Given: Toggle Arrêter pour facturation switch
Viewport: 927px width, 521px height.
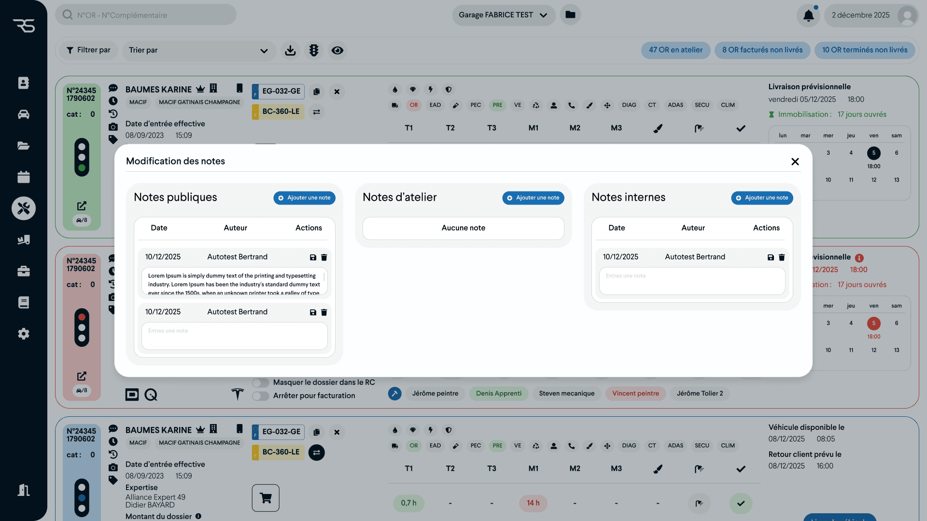Looking at the screenshot, I should pos(261,396).
